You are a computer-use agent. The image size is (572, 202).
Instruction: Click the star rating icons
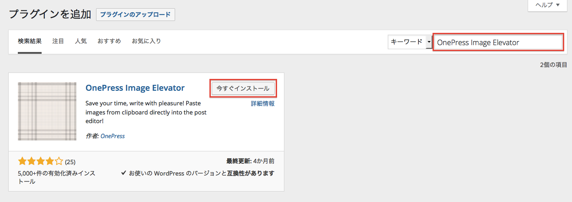coord(40,161)
